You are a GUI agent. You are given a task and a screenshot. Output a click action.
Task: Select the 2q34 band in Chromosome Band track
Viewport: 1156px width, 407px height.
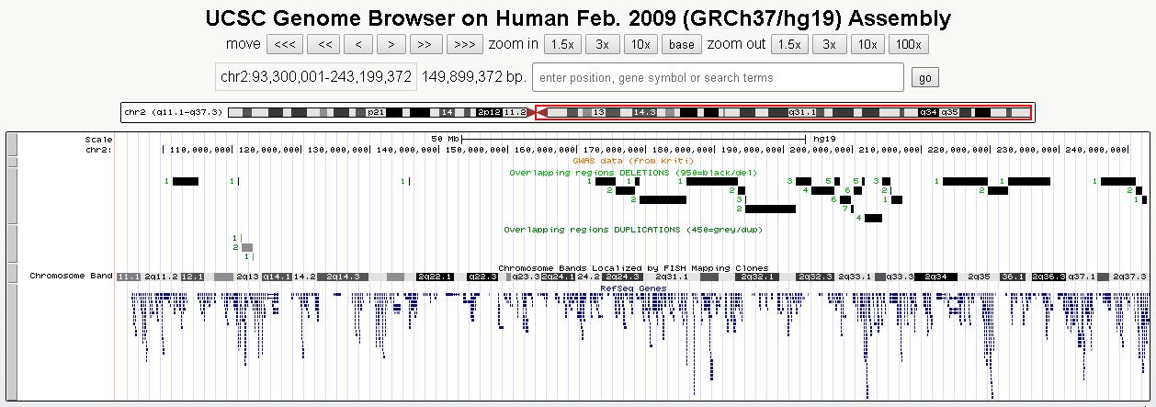tap(935, 277)
